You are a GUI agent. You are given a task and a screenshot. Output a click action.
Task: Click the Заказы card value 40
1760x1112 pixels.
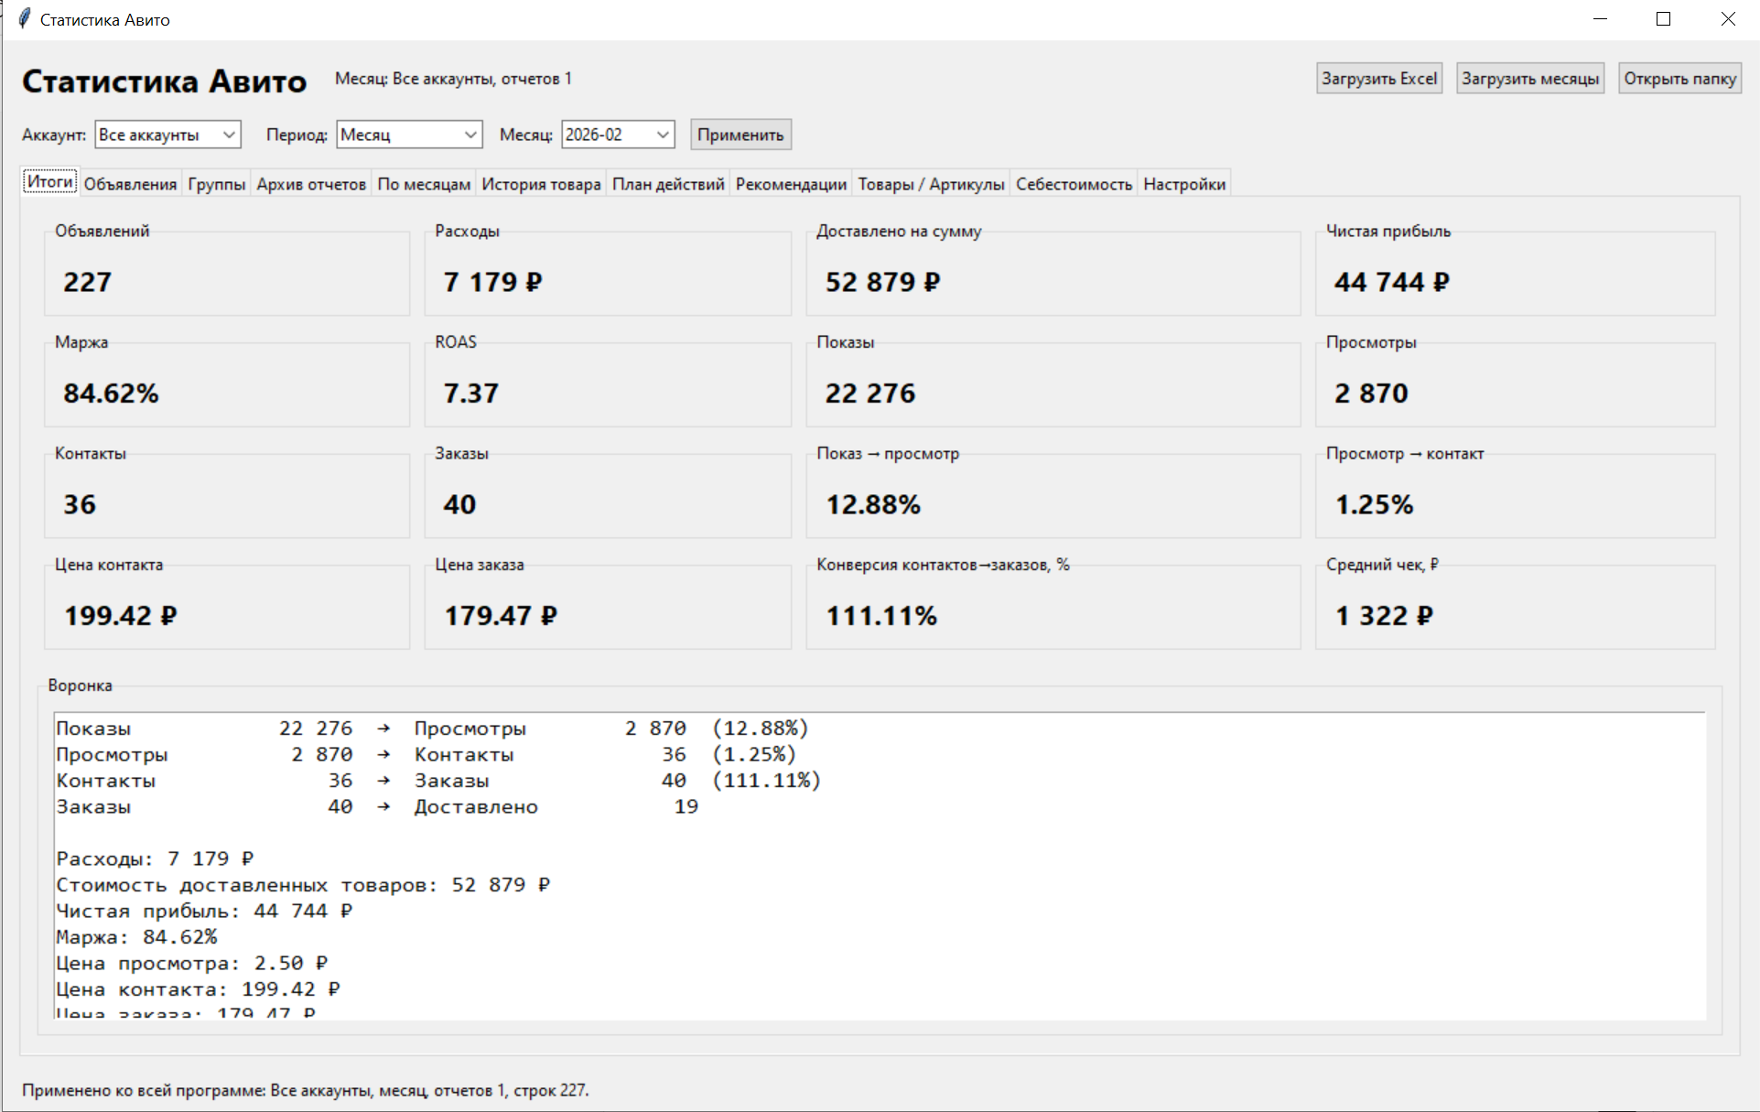pyautogui.click(x=459, y=504)
